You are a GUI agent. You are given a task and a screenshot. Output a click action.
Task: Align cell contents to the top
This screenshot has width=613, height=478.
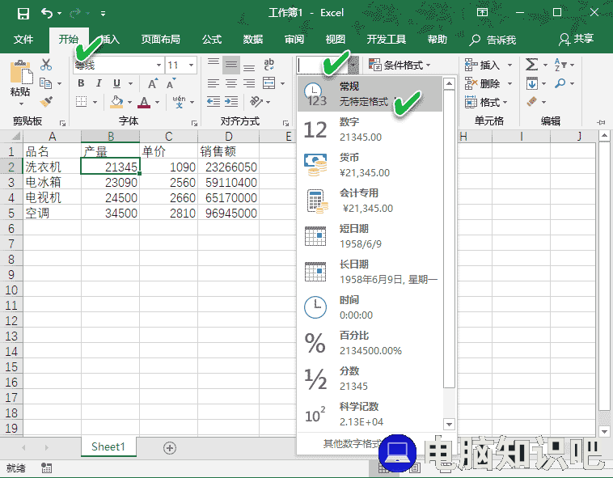click(213, 64)
